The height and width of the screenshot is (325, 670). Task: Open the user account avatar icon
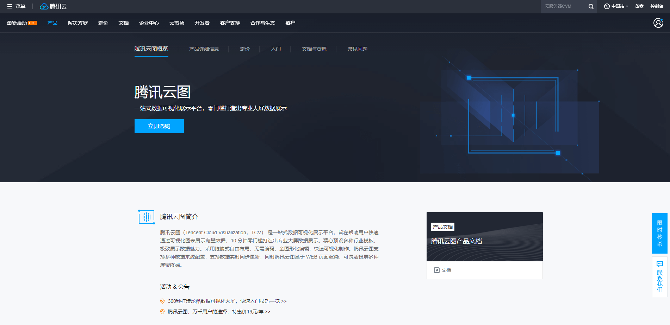[x=658, y=23]
